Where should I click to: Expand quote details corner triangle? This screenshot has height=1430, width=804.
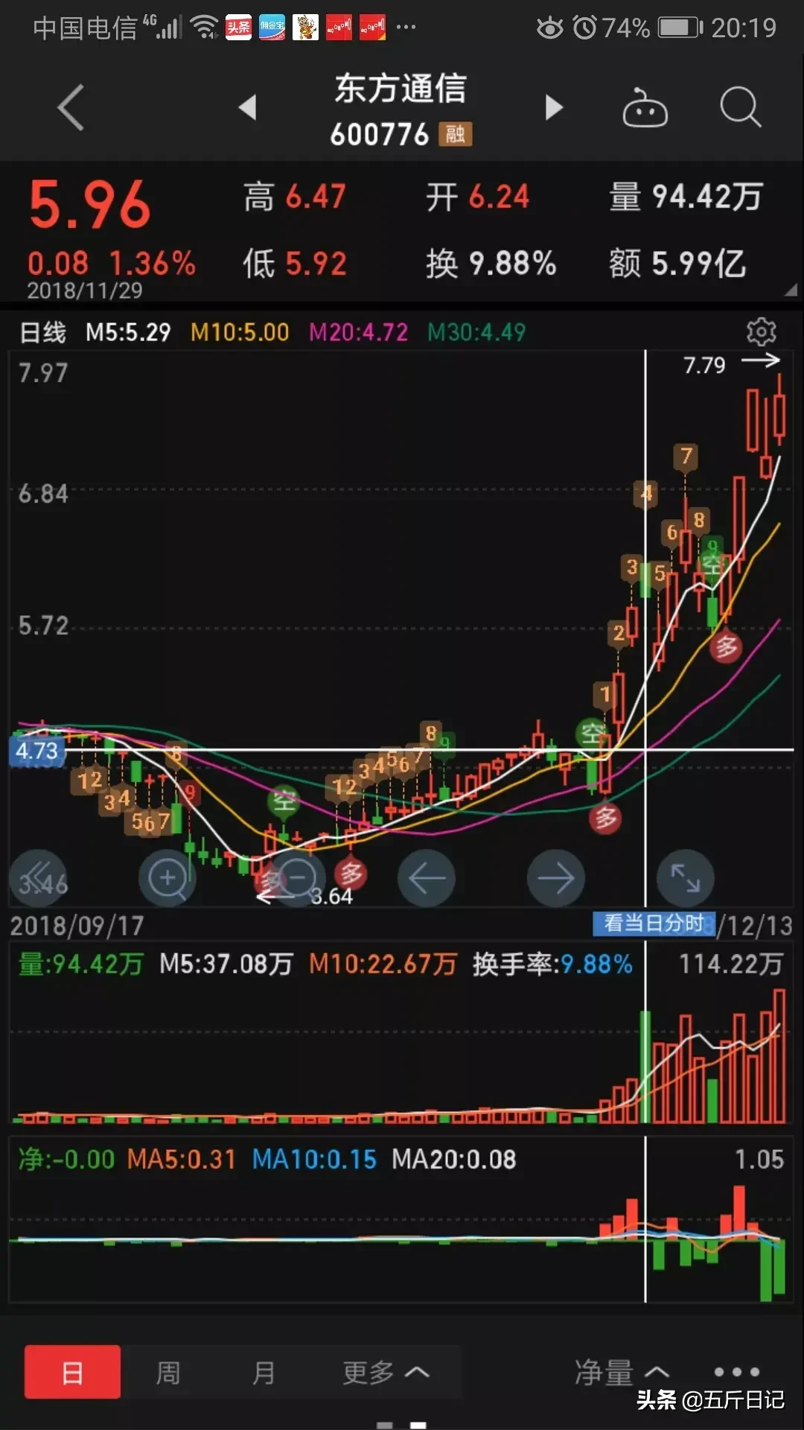[791, 290]
